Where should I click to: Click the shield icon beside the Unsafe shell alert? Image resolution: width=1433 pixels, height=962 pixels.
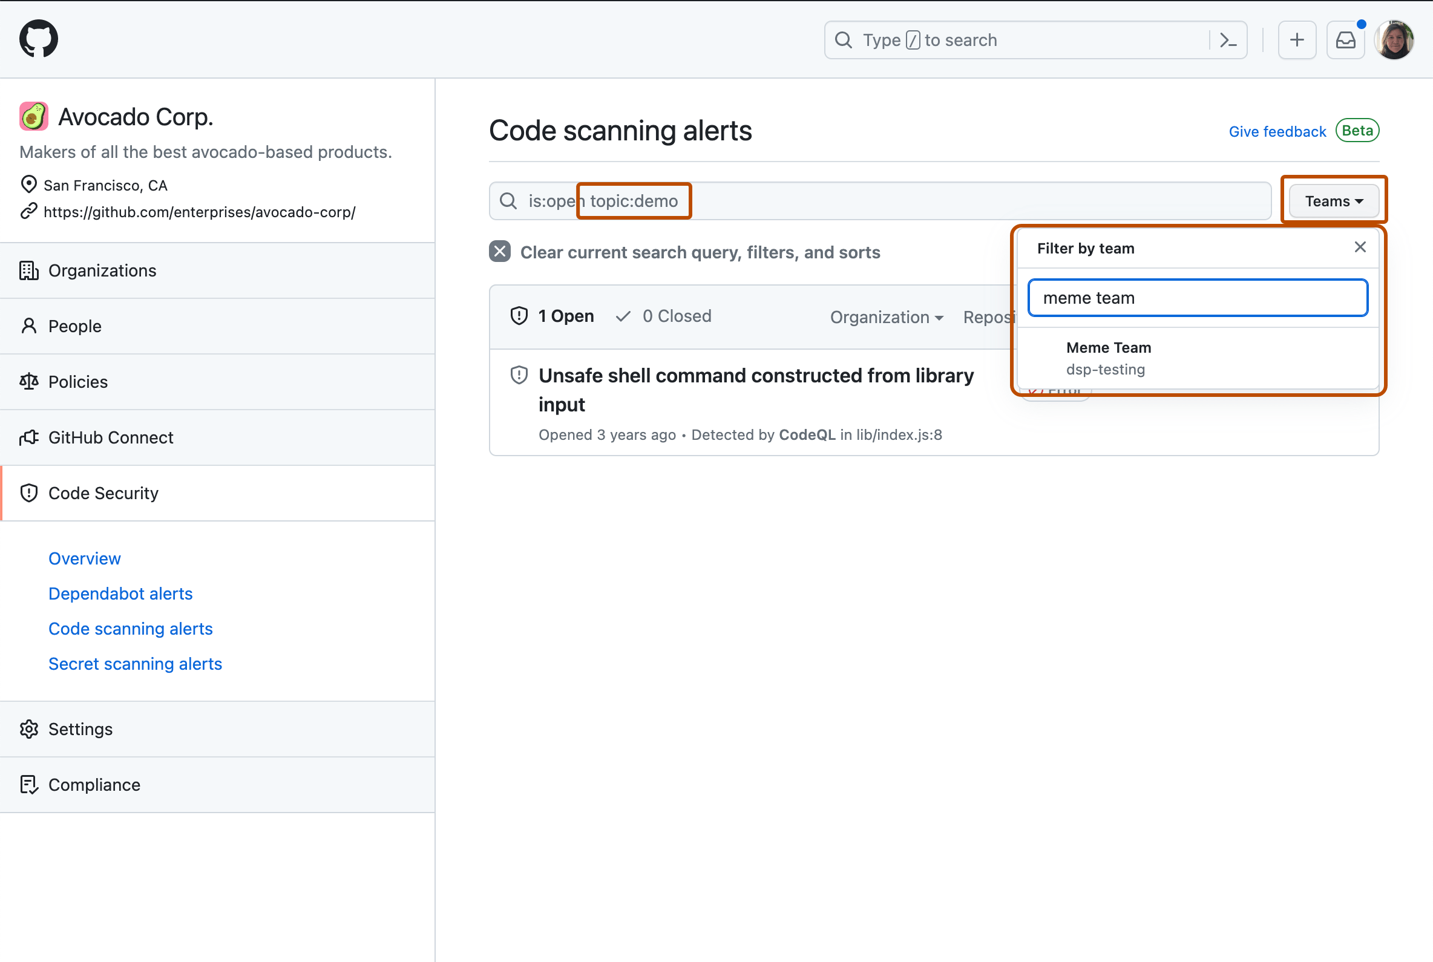point(519,375)
